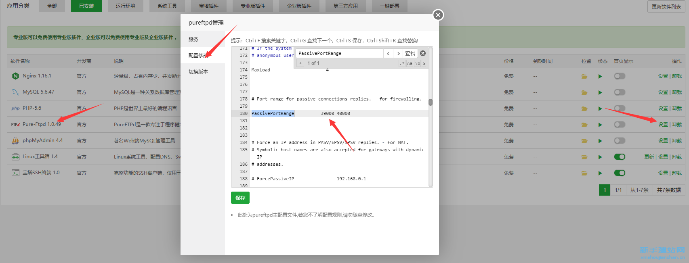
Task: Click 卸载 for phpMyAdmin 4.4
Action: [x=677, y=141]
